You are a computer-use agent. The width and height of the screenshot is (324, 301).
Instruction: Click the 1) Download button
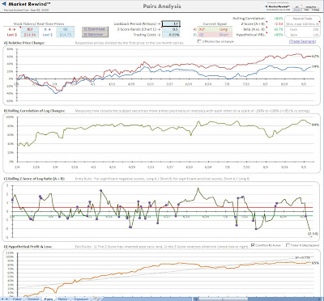pos(95,29)
